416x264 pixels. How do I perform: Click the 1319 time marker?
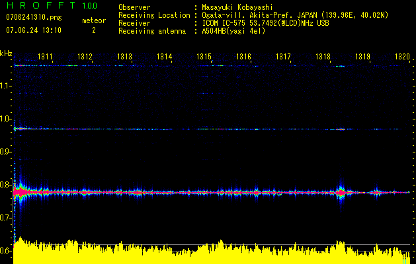click(362, 56)
